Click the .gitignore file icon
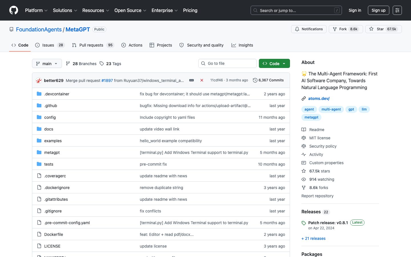 [x=39, y=211]
